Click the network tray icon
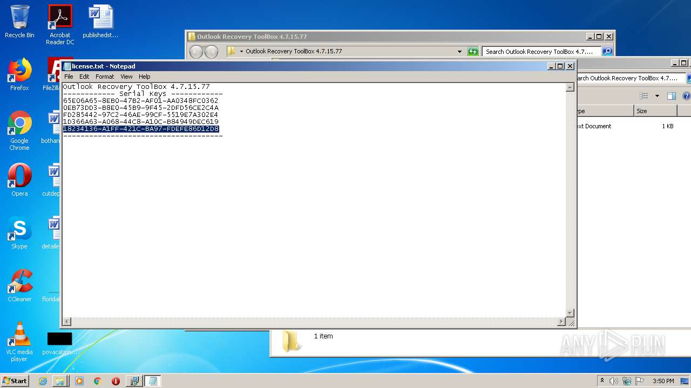This screenshot has width=691, height=388. tap(627, 381)
